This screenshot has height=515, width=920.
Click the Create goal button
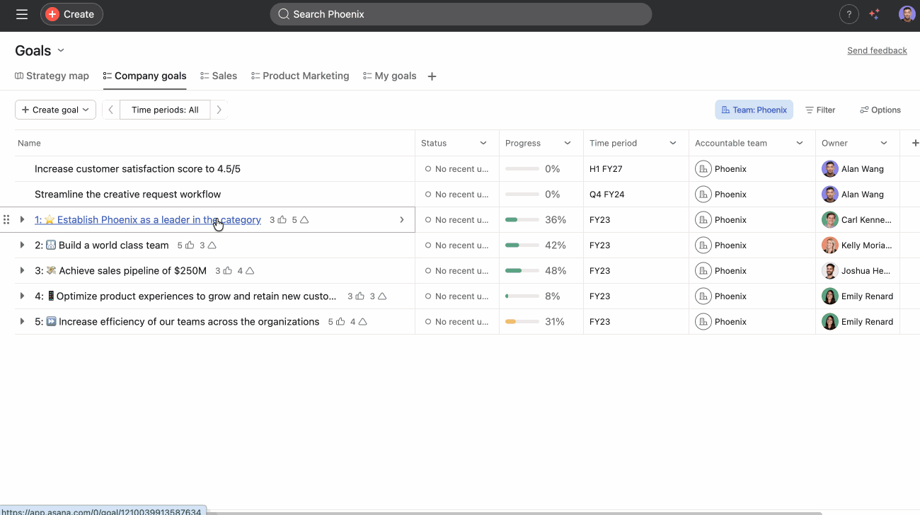pyautogui.click(x=55, y=110)
